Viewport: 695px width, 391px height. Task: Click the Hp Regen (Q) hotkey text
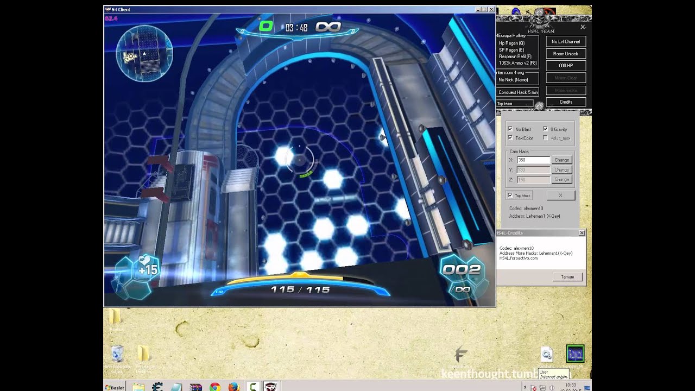pyautogui.click(x=511, y=43)
